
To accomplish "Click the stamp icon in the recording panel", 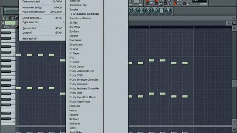I will point(188,4).
